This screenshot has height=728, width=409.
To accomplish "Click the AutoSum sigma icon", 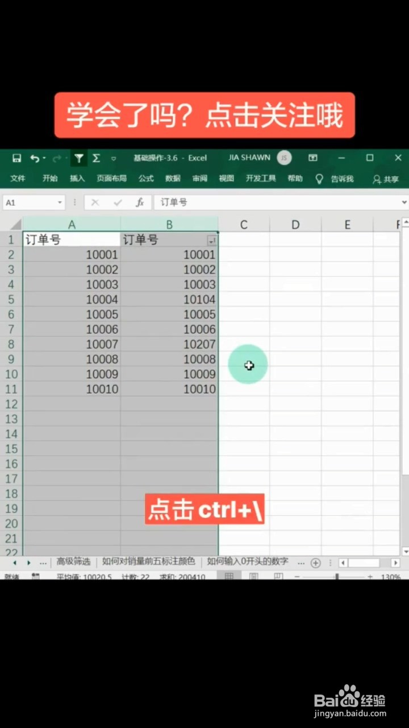I will [x=97, y=158].
